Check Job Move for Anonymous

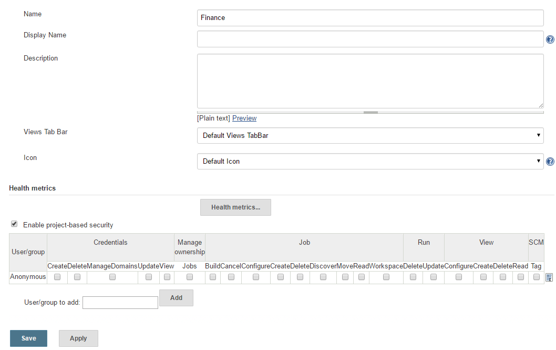tap(345, 277)
